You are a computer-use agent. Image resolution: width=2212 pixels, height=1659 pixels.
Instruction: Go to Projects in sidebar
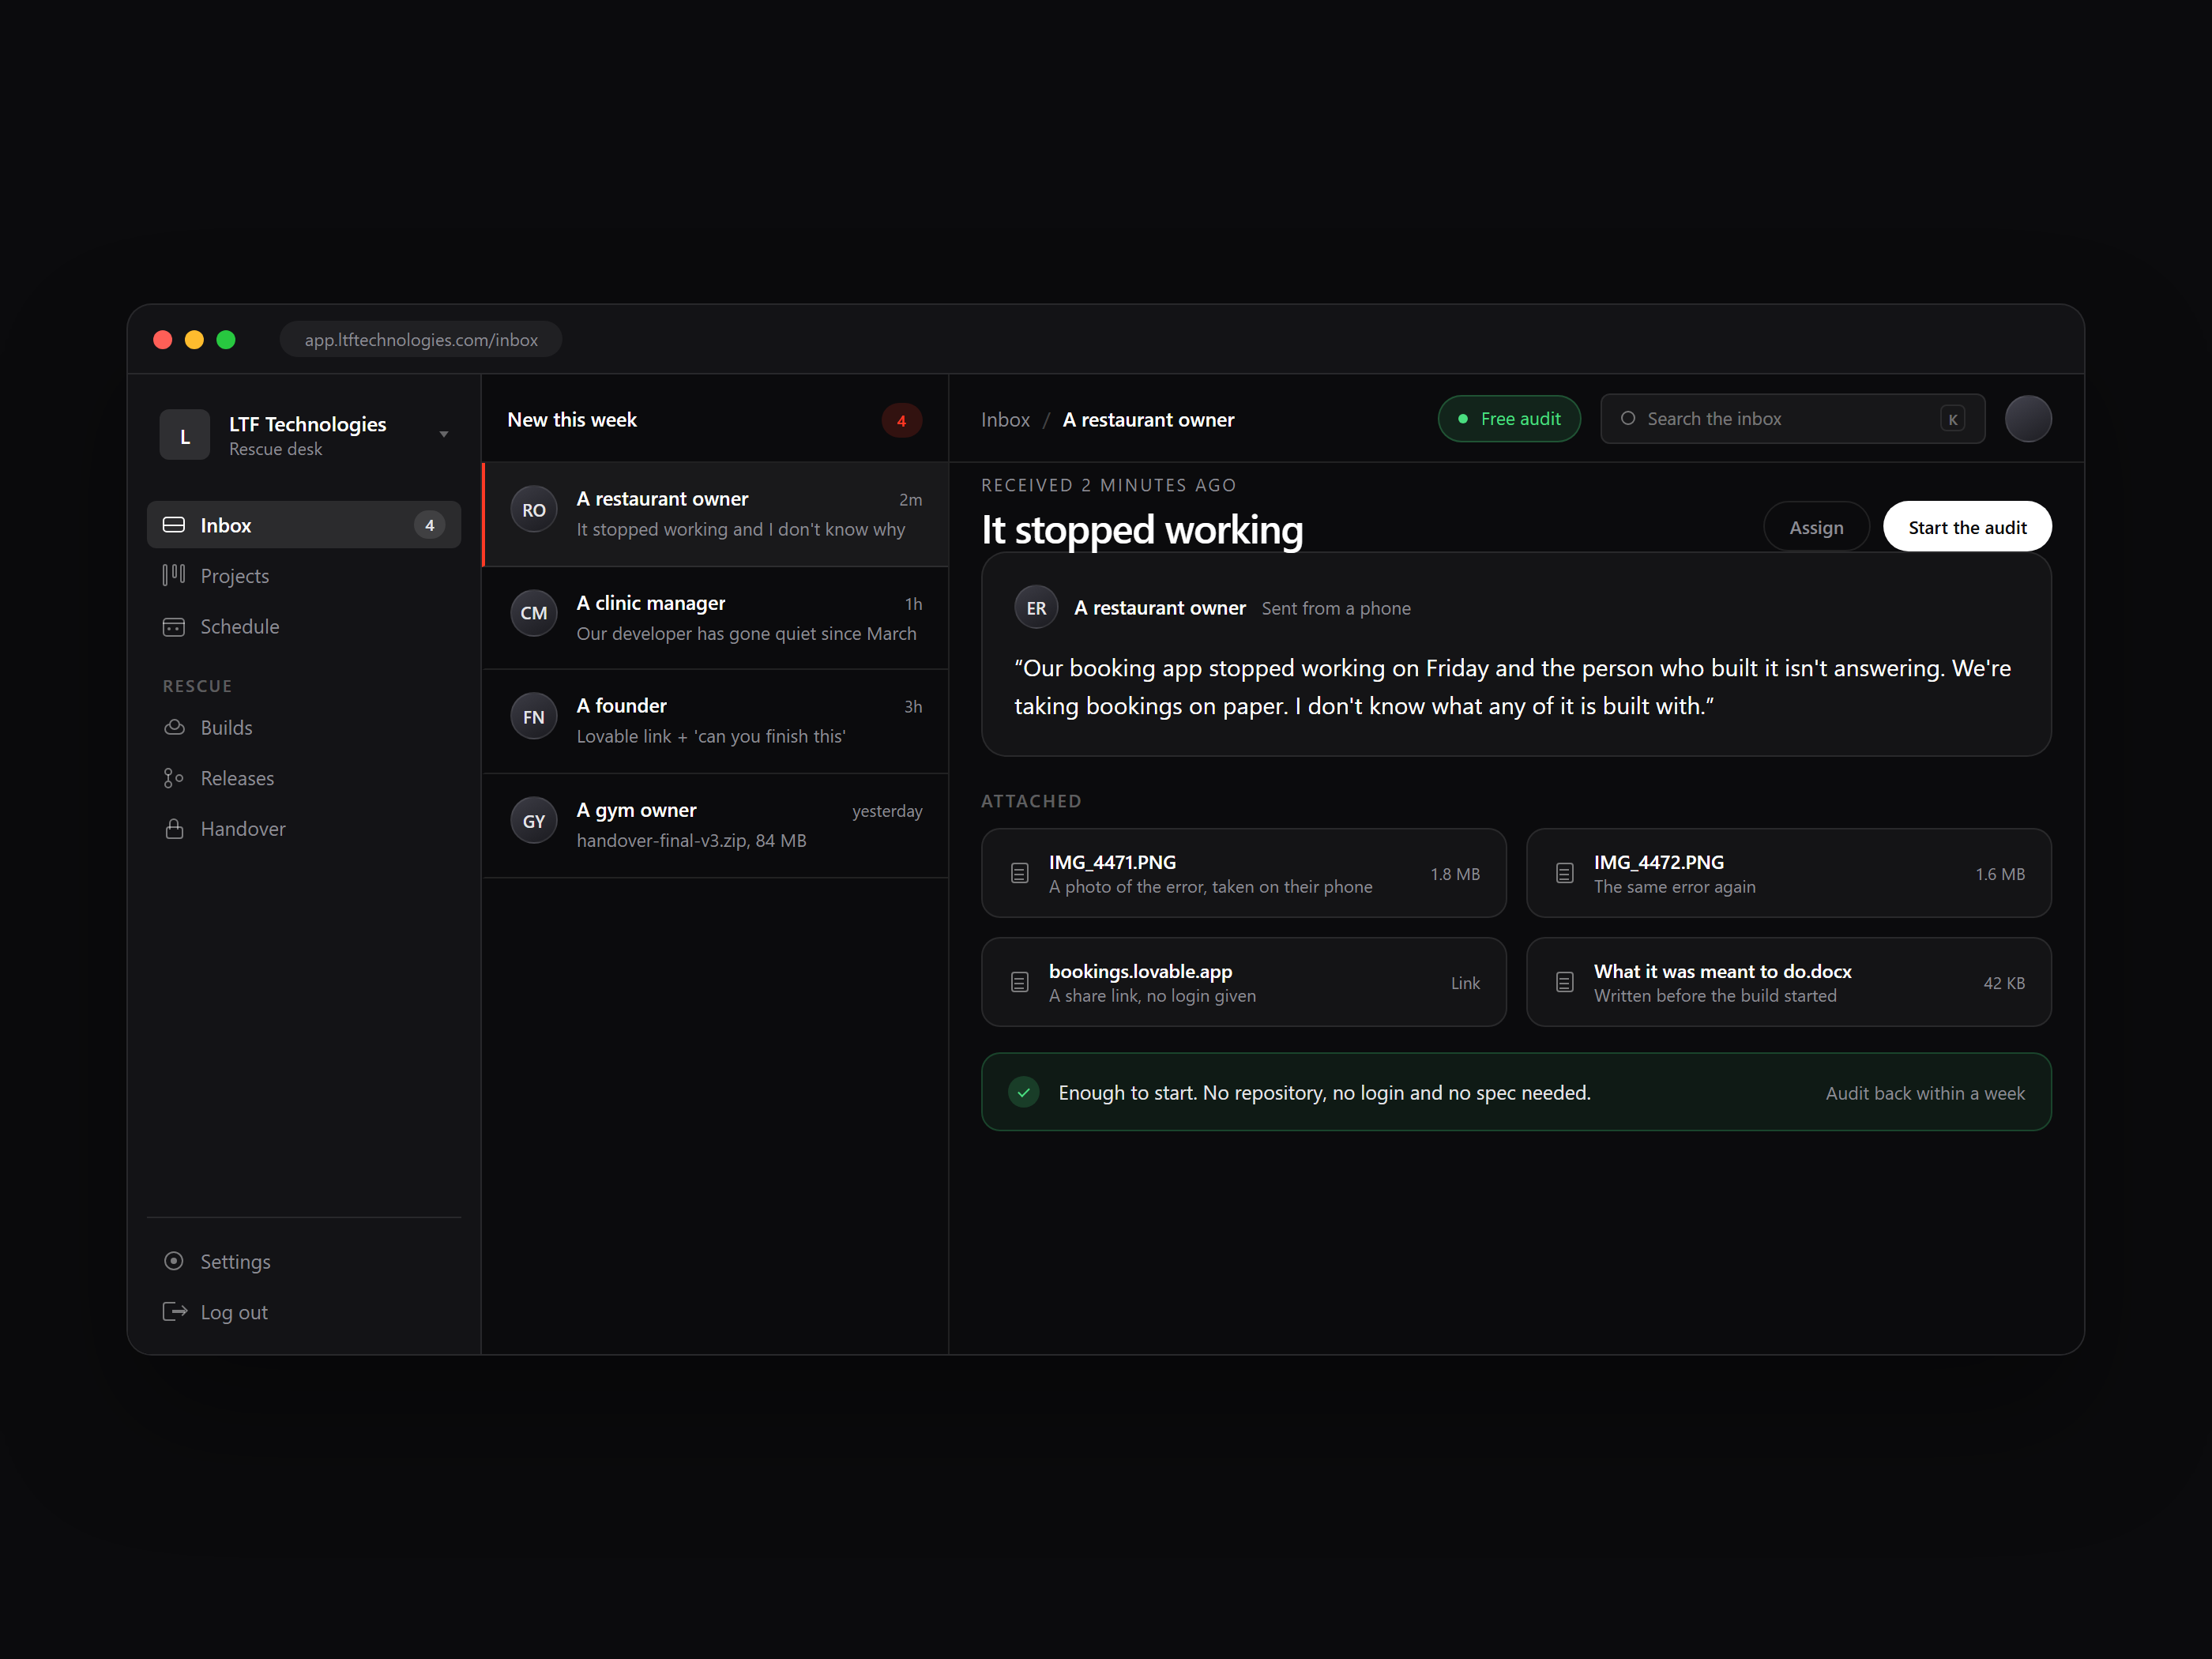[304, 575]
